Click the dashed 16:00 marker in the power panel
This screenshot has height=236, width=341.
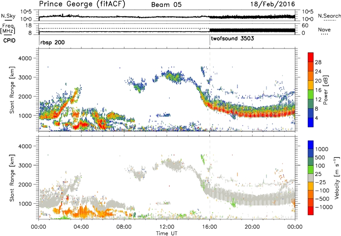(x=210, y=90)
